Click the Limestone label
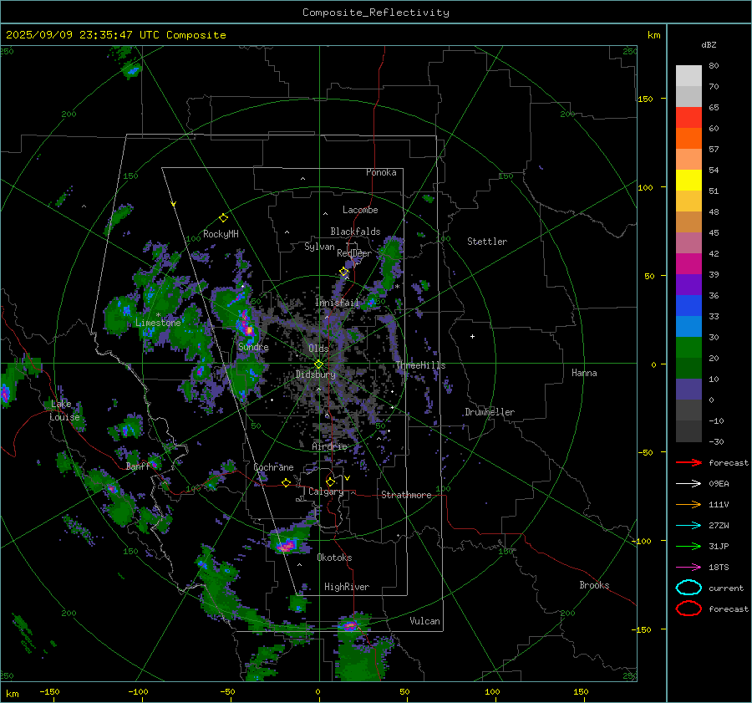This screenshot has width=752, height=703. pos(158,323)
